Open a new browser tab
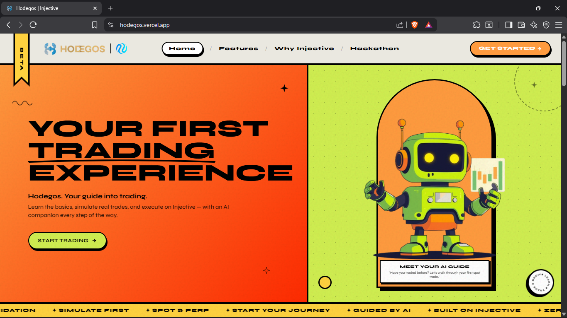Screen dimensions: 567x318 tap(110, 8)
